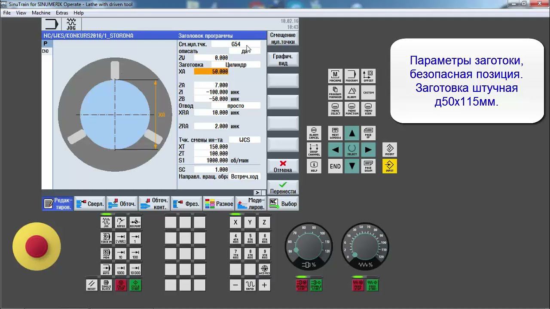
Task: Click the green CYCLE START key
Action: pyautogui.click(x=135, y=285)
